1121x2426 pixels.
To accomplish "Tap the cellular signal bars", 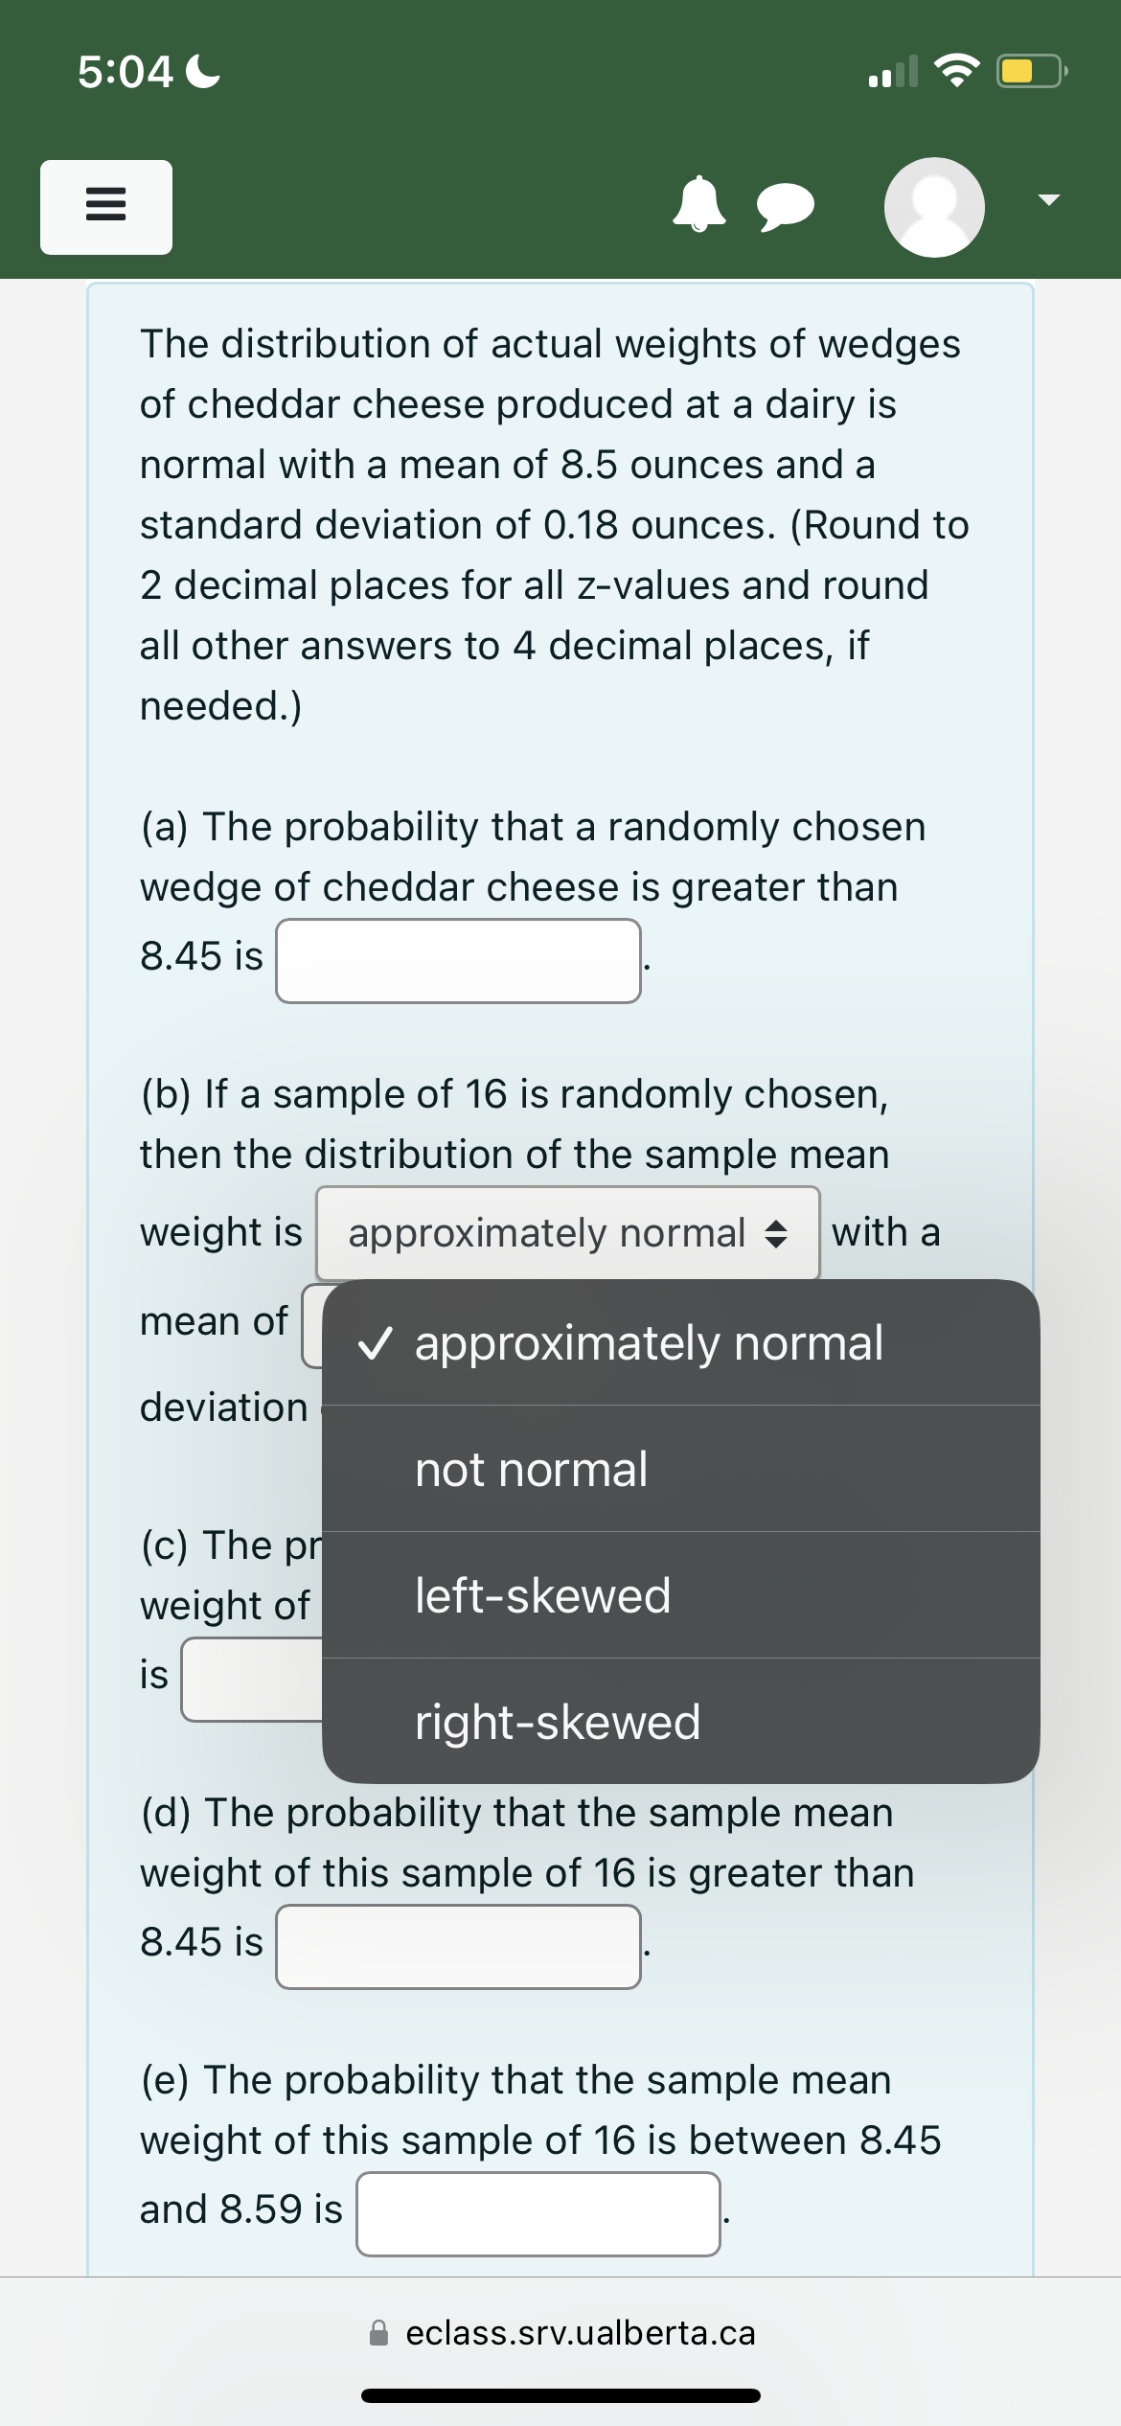I will [x=891, y=72].
